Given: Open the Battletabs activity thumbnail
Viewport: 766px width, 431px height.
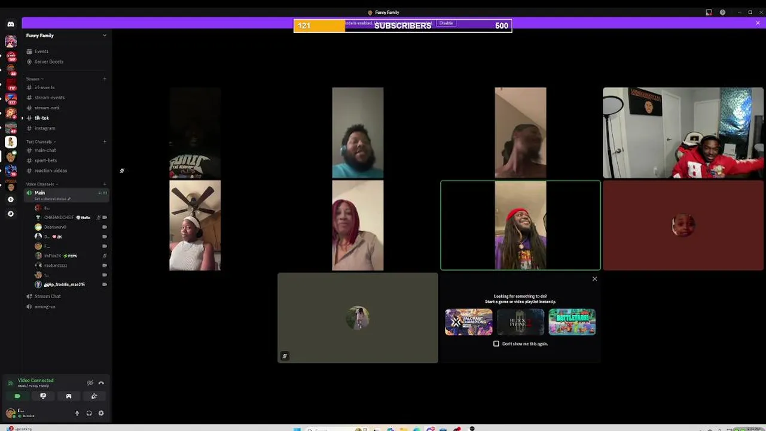Looking at the screenshot, I should pos(572,322).
